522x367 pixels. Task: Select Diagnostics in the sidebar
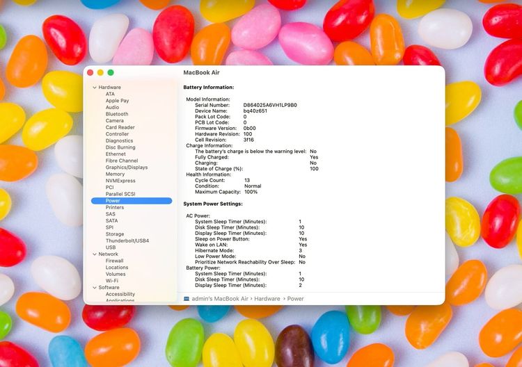click(119, 140)
